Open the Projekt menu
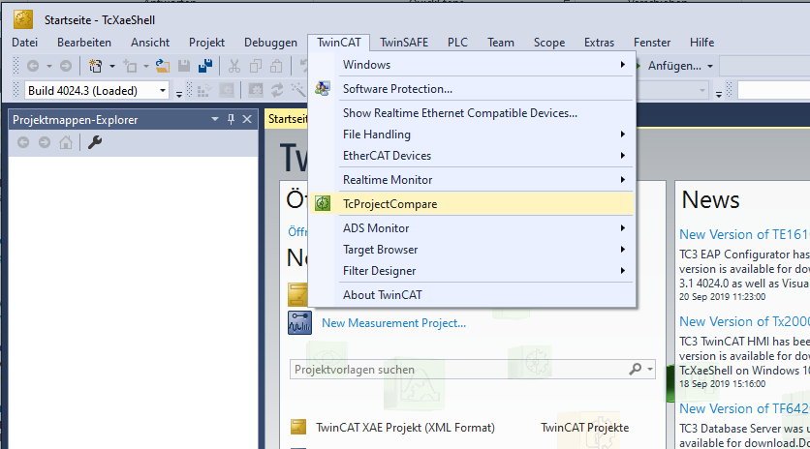 (206, 43)
